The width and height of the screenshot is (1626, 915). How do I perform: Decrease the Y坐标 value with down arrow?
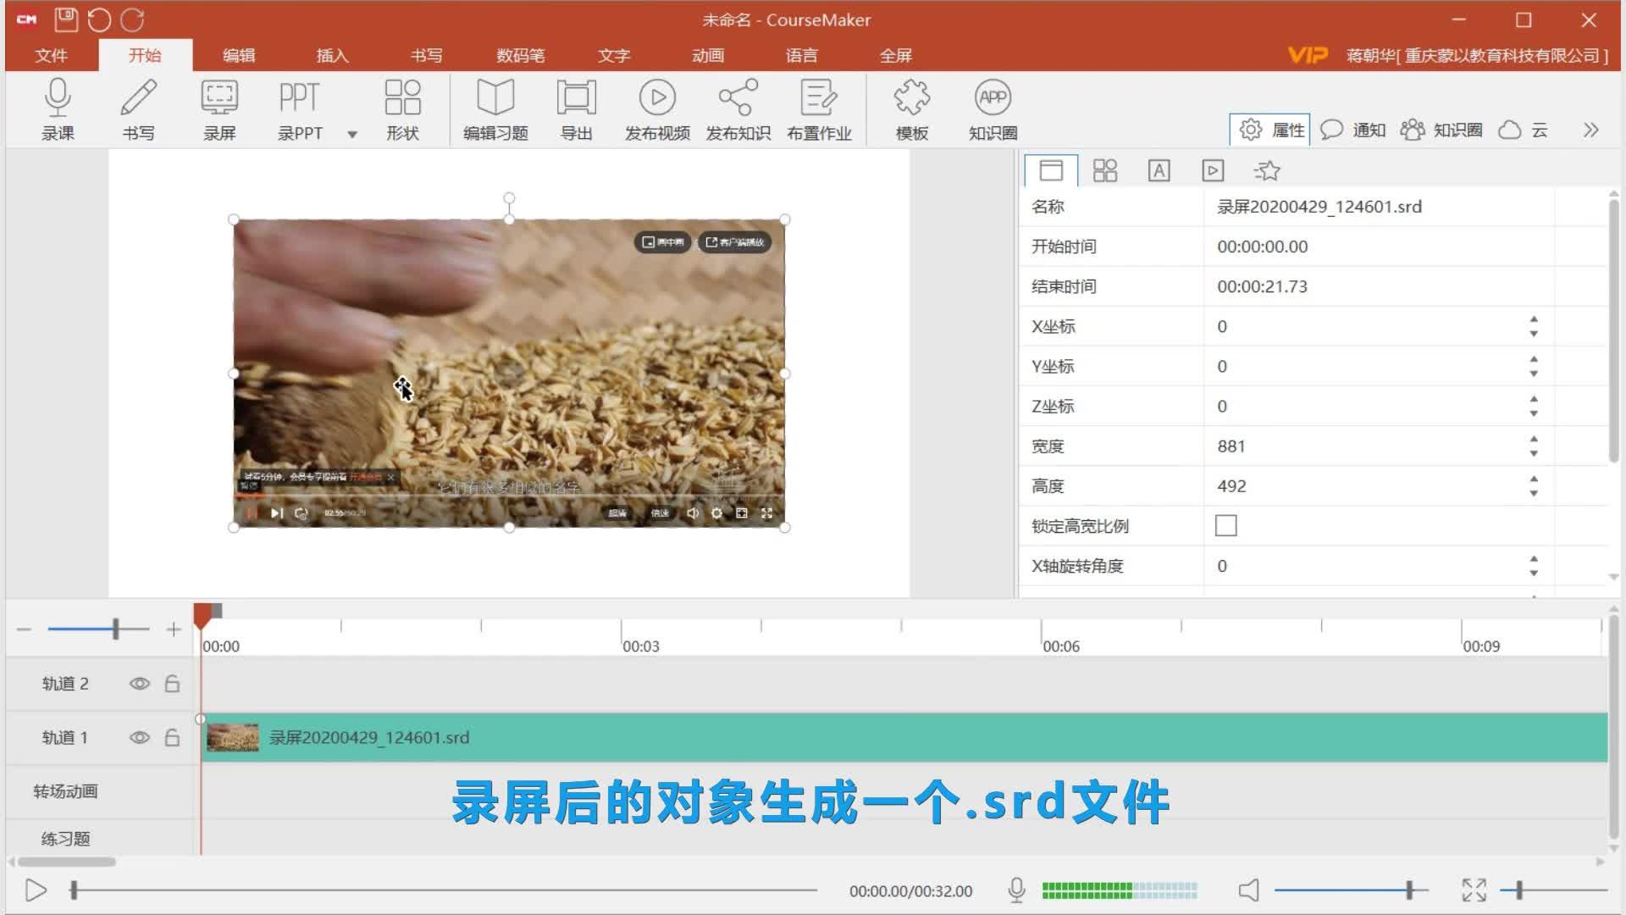1534,374
